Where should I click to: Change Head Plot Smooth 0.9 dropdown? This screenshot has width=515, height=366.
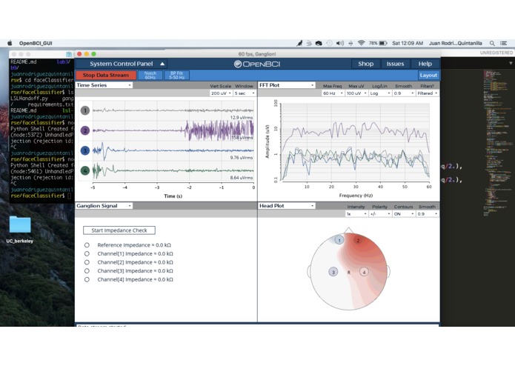click(x=427, y=213)
